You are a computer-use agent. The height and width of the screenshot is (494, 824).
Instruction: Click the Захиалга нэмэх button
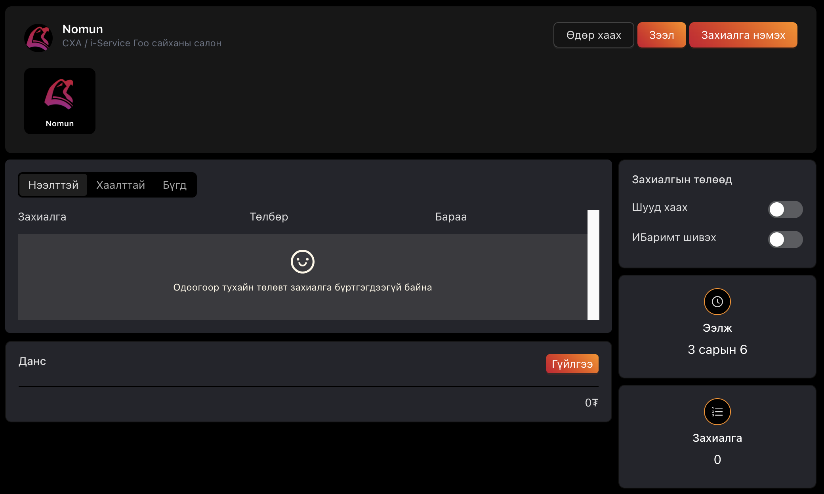pyautogui.click(x=743, y=35)
